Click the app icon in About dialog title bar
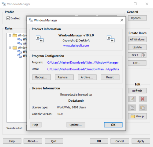 click(x=31, y=20)
